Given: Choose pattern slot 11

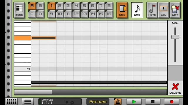Looking at the screenshot, I should click(x=68, y=14).
